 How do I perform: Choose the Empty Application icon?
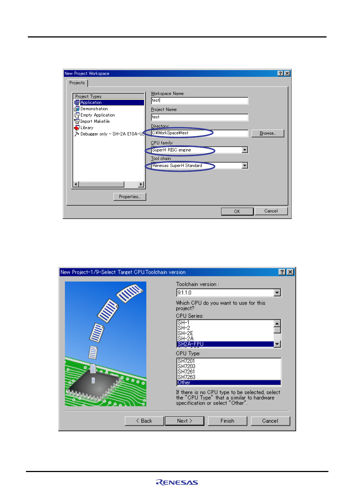click(77, 115)
